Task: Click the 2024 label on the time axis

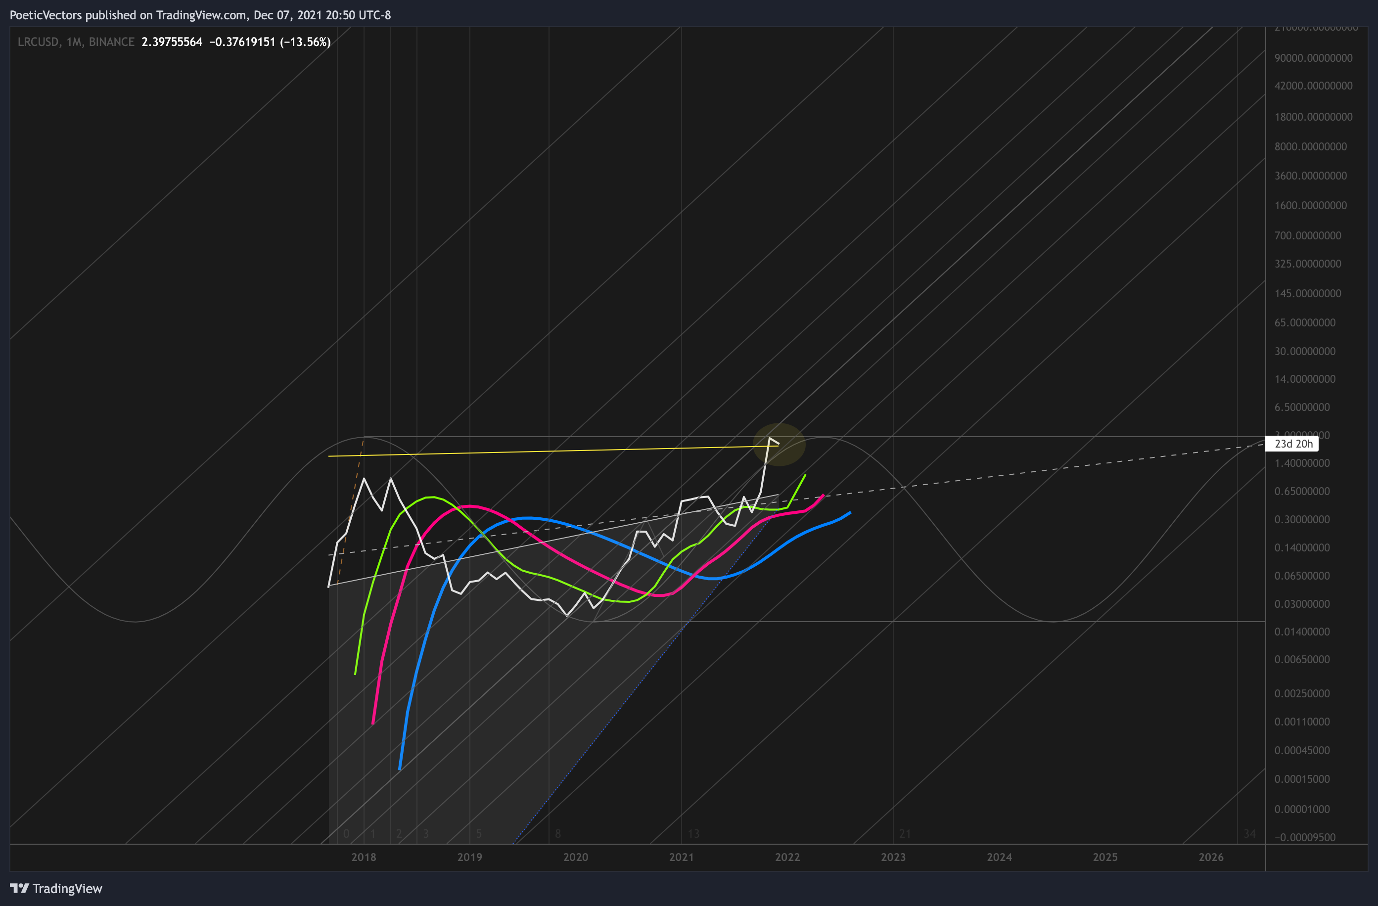Action: 999,857
